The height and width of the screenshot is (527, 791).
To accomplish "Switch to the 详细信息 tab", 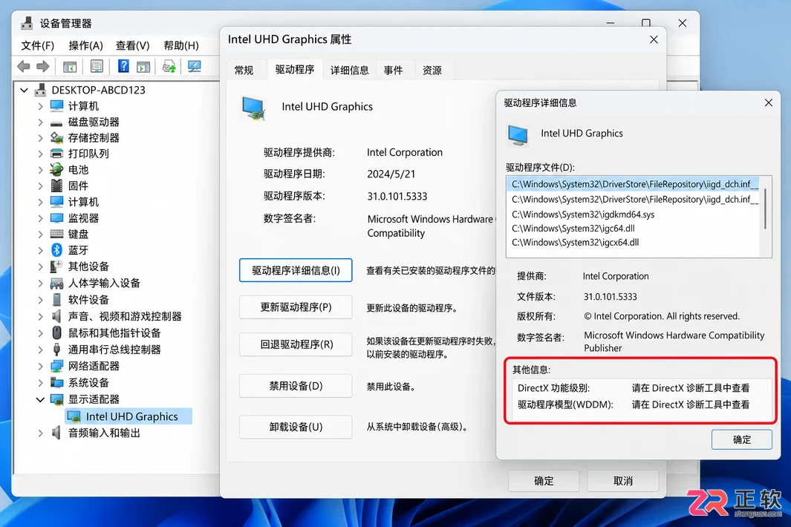I will click(350, 70).
